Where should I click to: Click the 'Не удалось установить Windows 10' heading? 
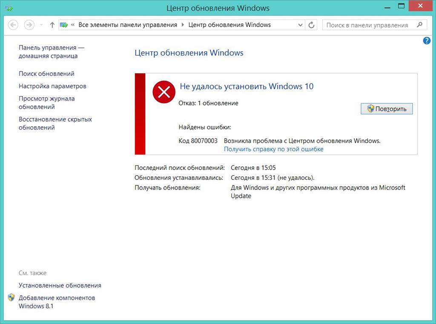[x=247, y=86]
